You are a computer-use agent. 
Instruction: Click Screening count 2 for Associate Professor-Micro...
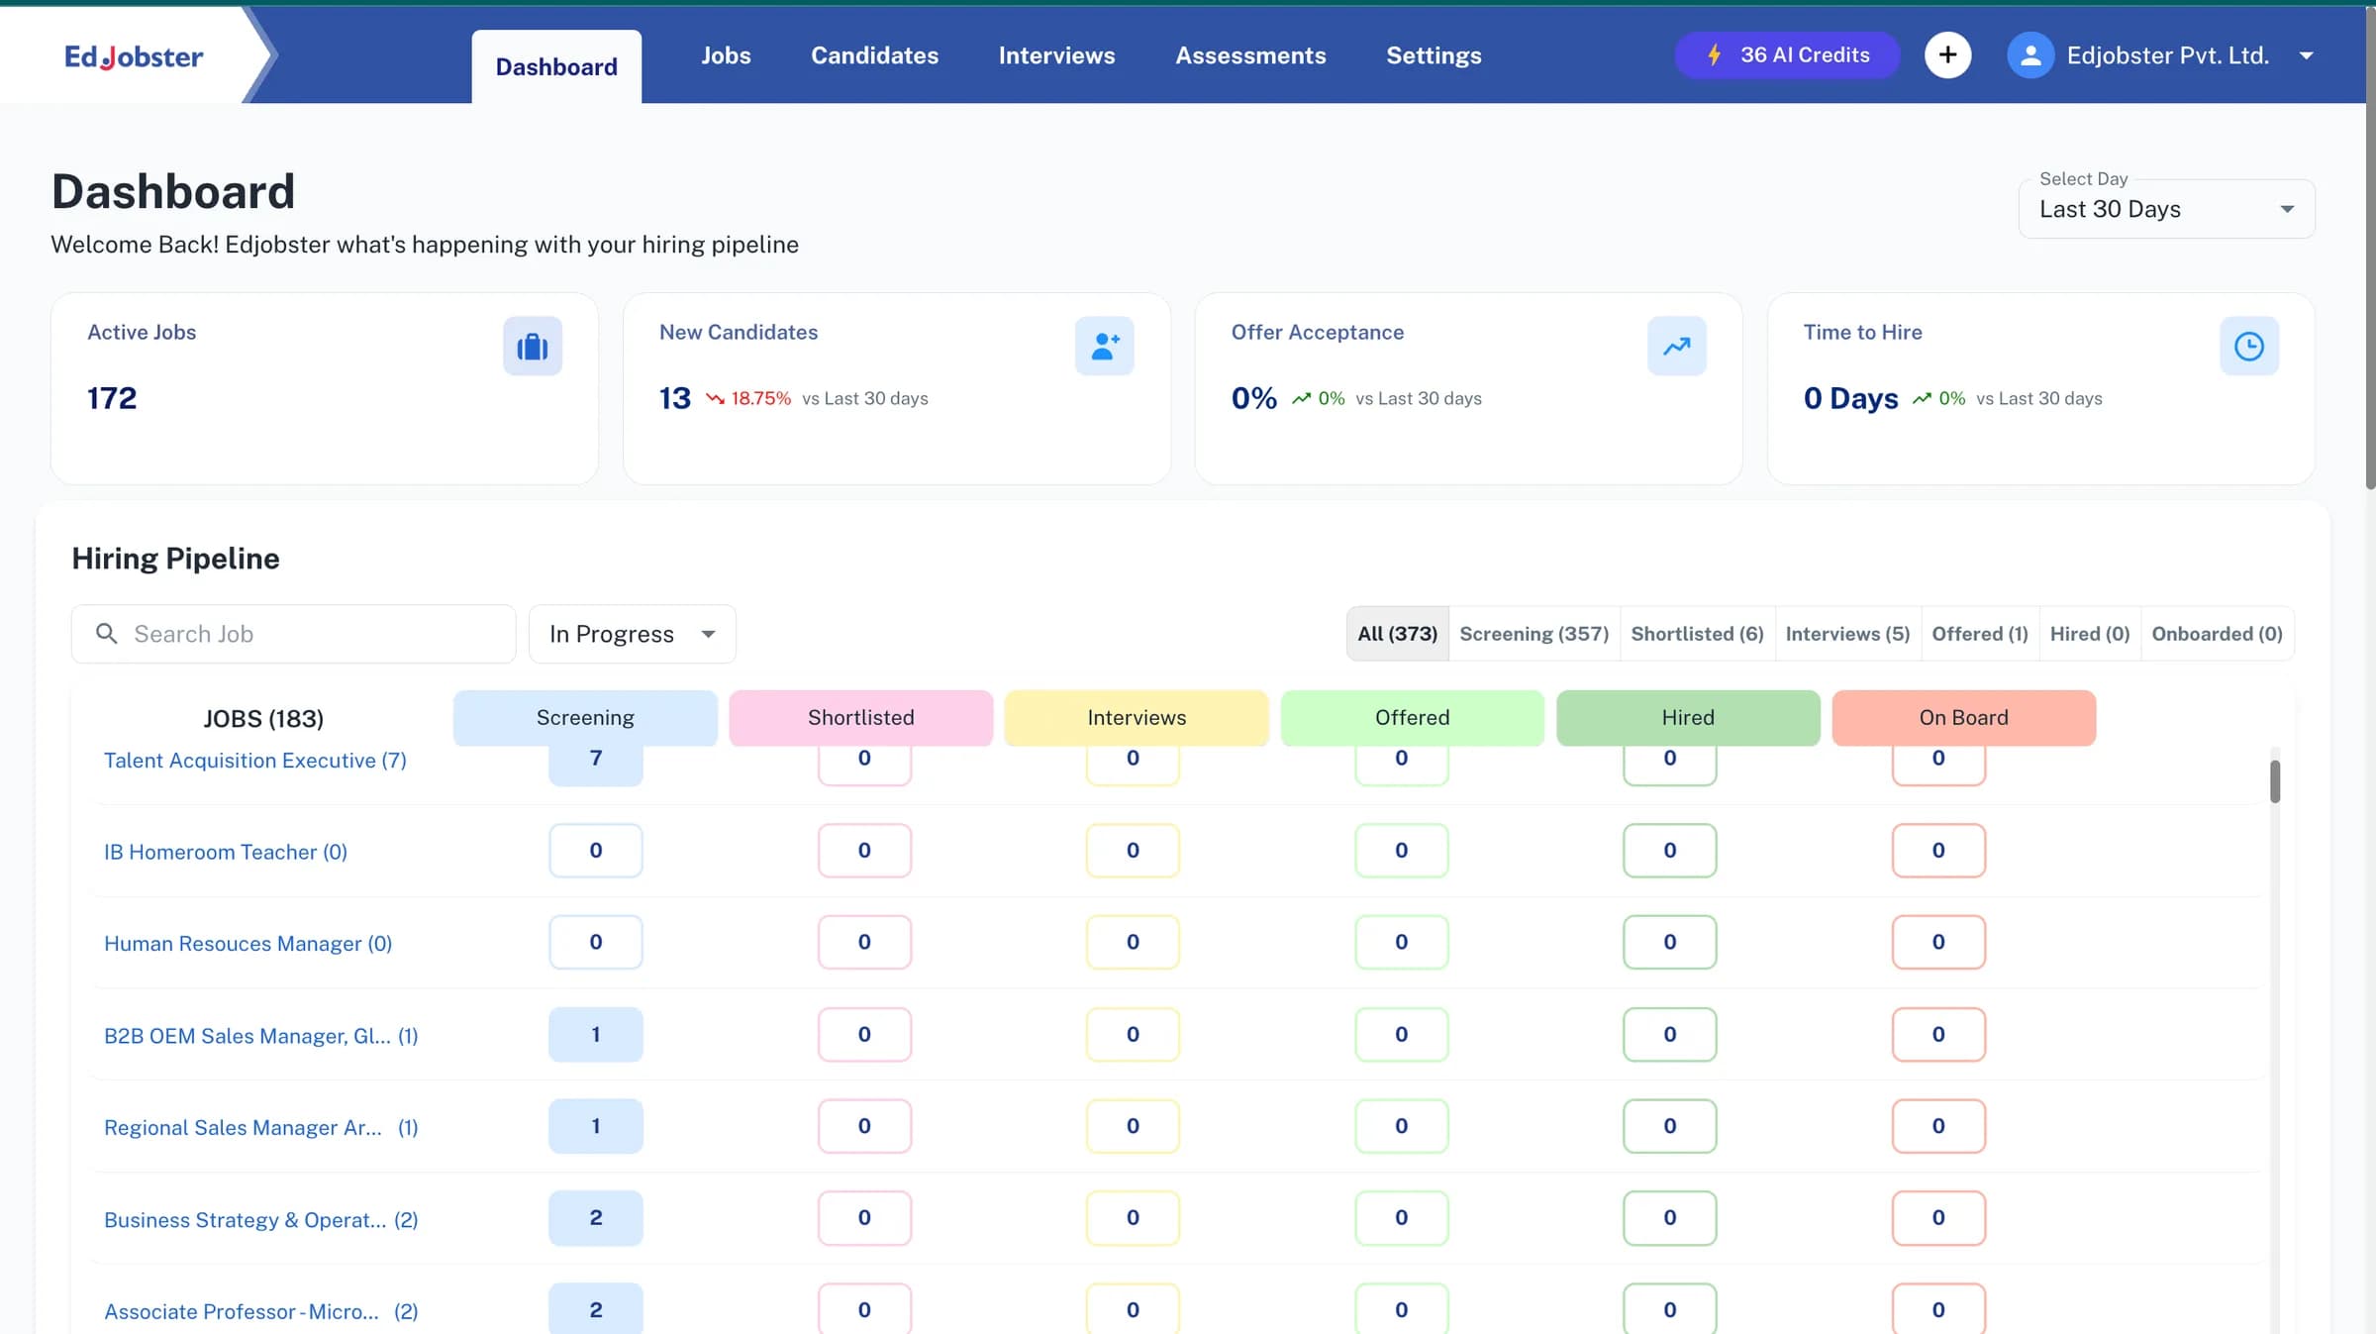click(x=596, y=1308)
